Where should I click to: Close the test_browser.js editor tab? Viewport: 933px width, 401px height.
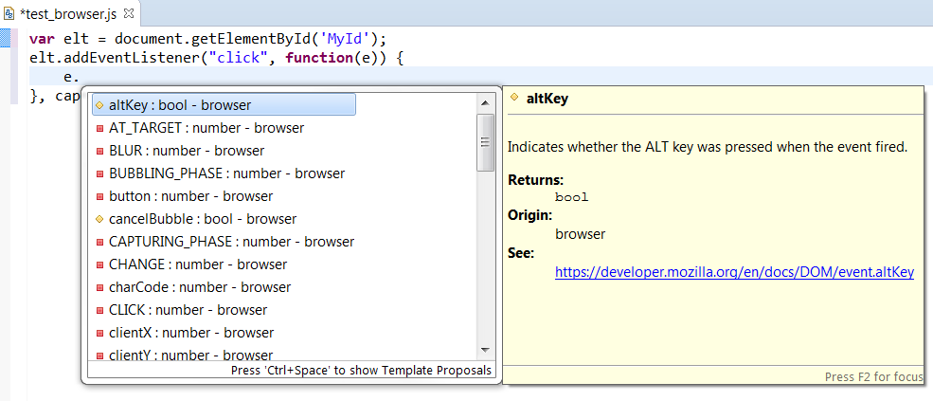point(130,12)
